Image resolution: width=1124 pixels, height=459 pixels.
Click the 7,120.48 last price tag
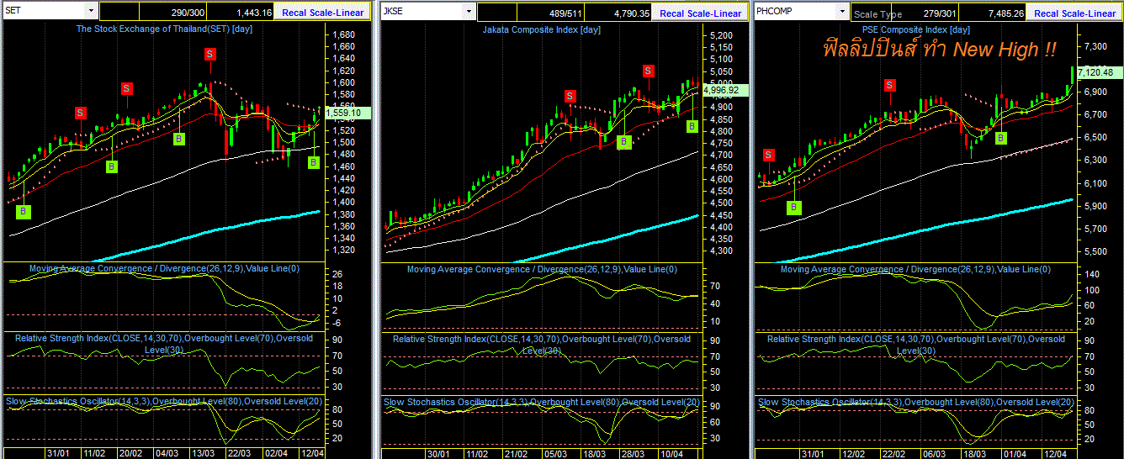click(x=1100, y=73)
